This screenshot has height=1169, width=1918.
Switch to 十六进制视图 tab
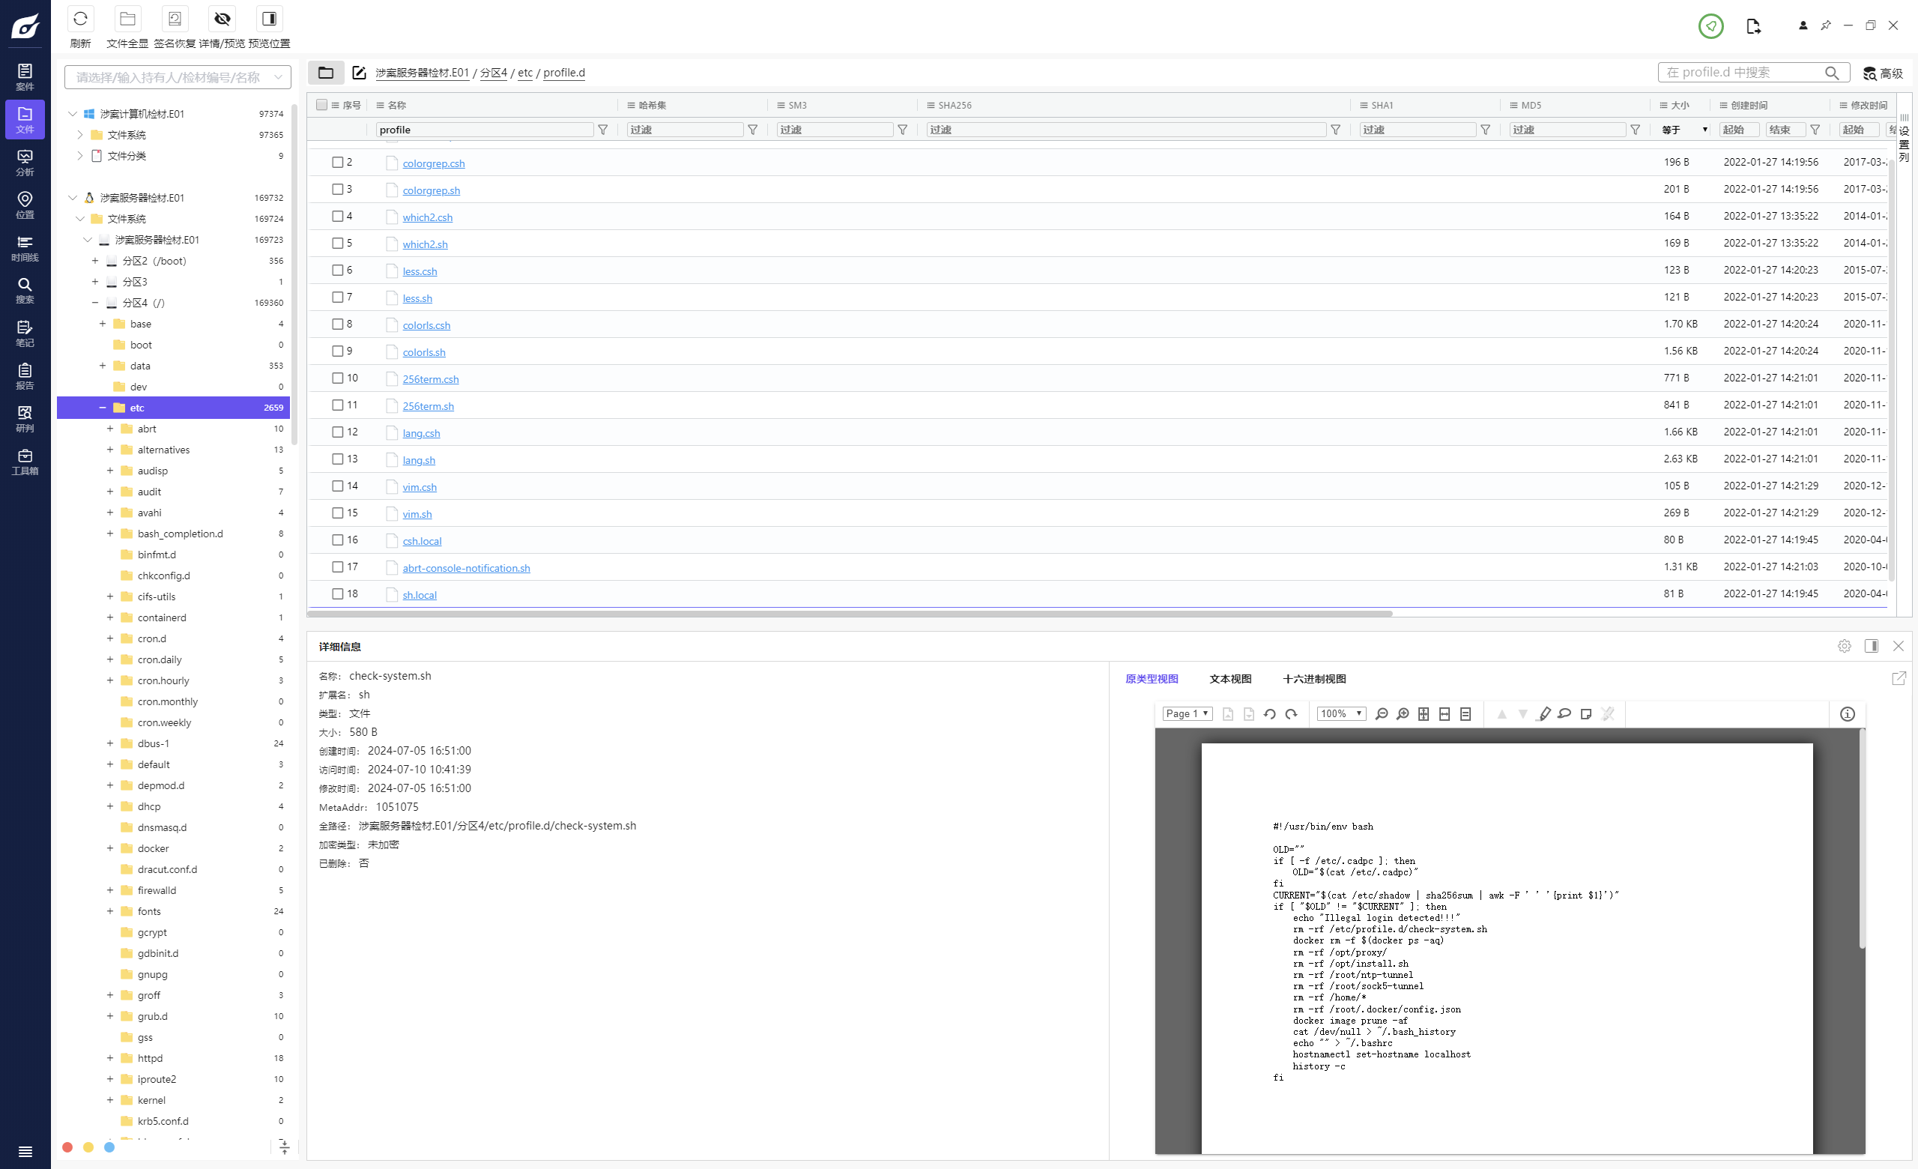coord(1314,679)
